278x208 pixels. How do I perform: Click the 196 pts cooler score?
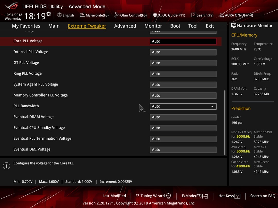pyautogui.click(x=237, y=122)
